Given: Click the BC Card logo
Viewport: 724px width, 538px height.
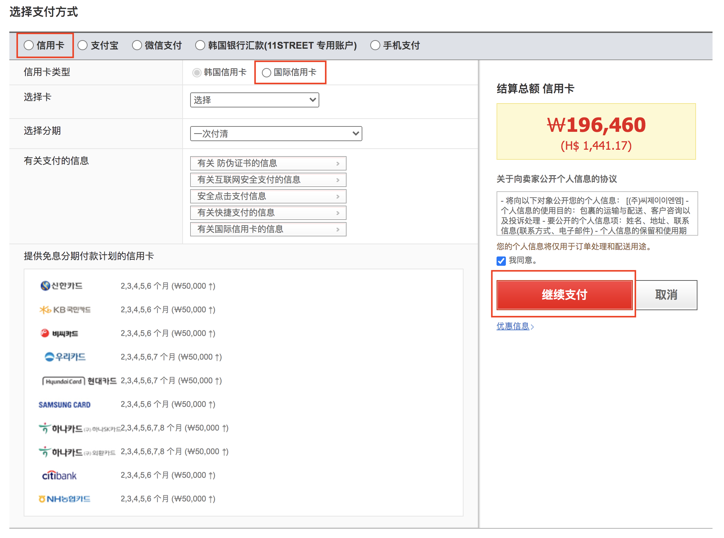Looking at the screenshot, I should tap(59, 333).
